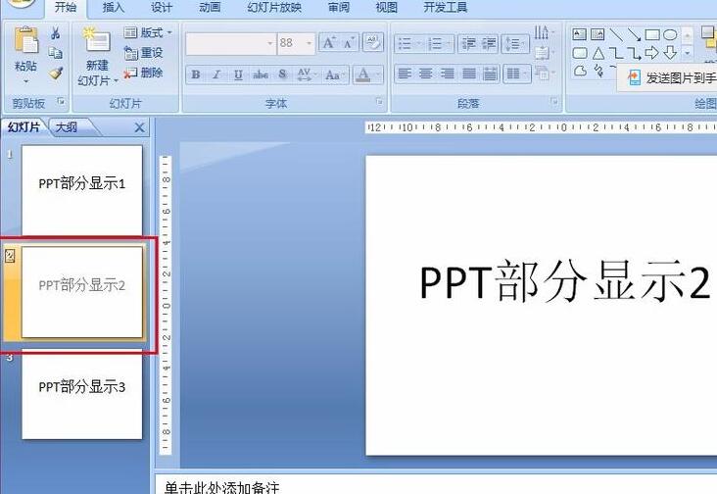The image size is (717, 494).
Task: Toggle strikethrough abc formatting
Action: pyautogui.click(x=261, y=74)
